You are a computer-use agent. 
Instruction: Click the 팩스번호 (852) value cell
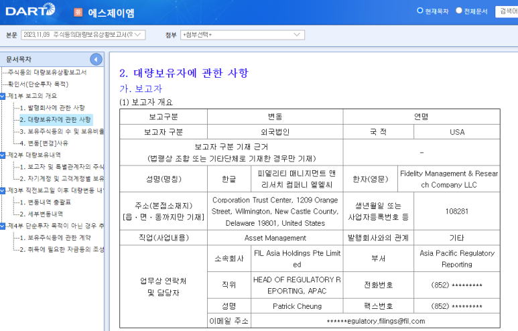(457, 306)
